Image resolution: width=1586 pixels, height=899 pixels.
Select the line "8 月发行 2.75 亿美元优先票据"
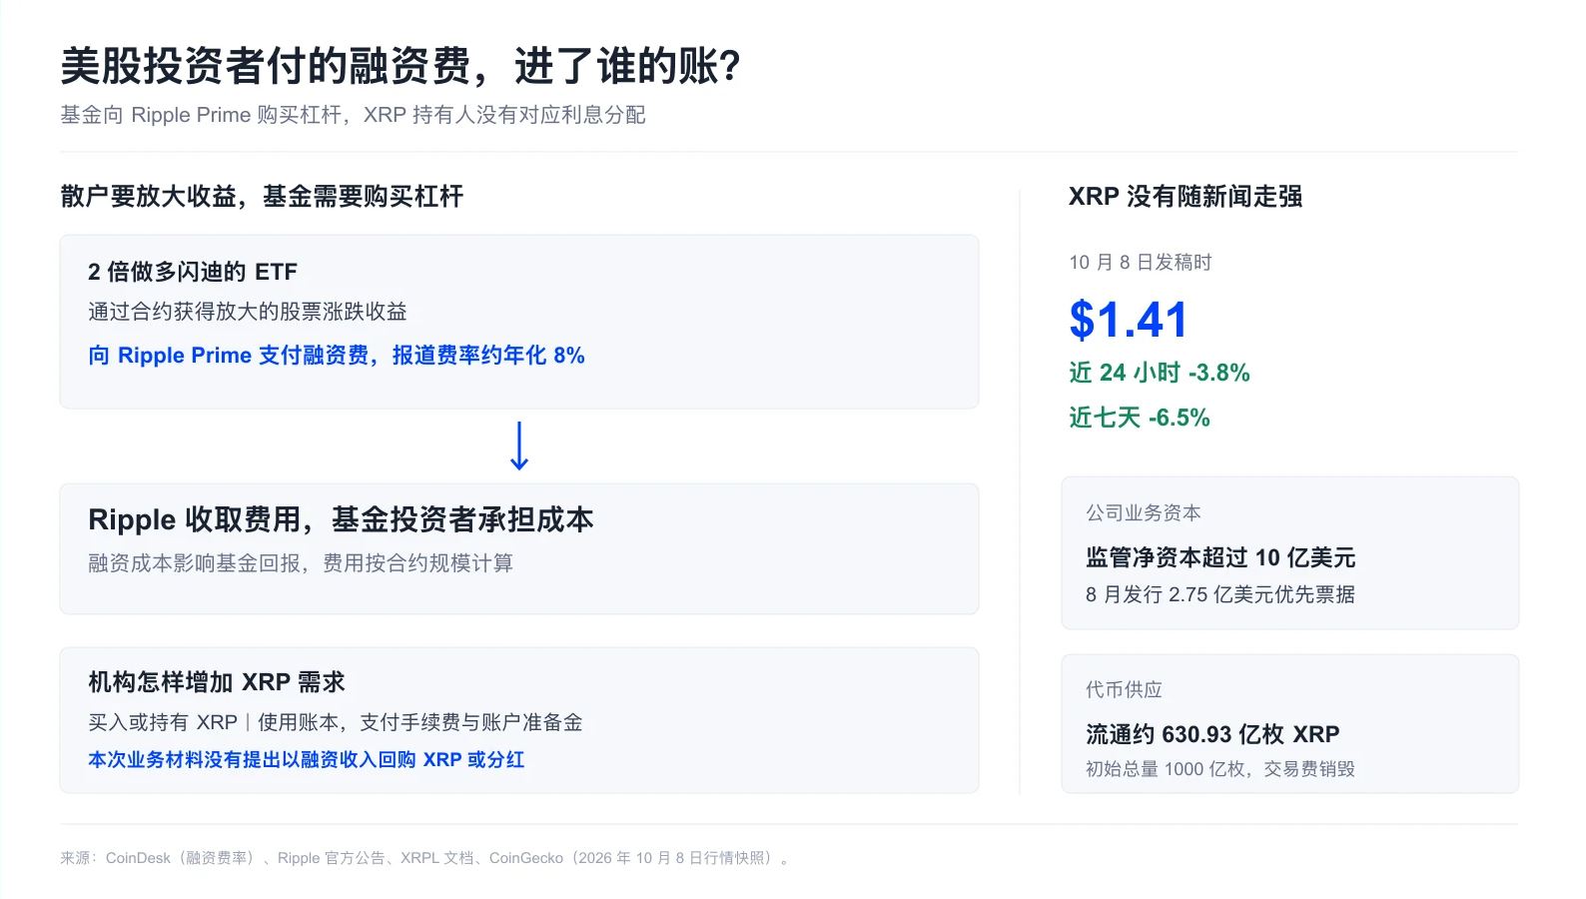[x=1220, y=594]
